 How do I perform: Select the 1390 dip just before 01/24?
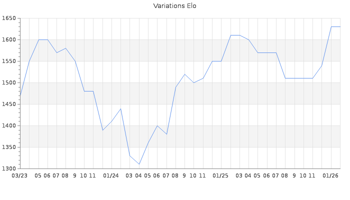(102, 130)
